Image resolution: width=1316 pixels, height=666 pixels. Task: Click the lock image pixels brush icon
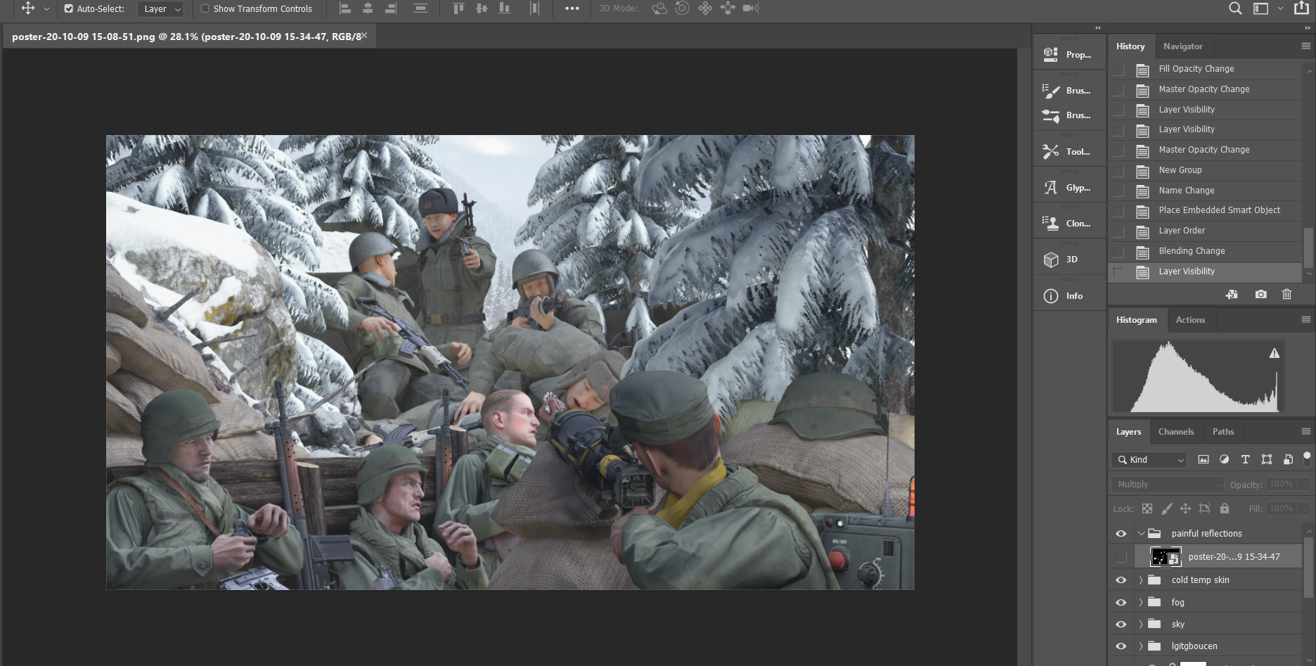pyautogui.click(x=1166, y=508)
